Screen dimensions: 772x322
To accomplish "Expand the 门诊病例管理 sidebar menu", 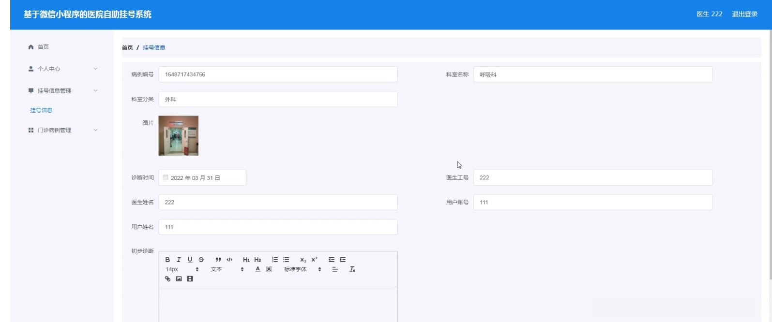I will coord(63,130).
